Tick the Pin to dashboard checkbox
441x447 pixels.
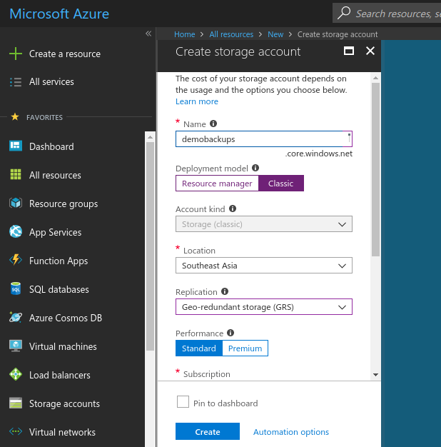pos(183,402)
